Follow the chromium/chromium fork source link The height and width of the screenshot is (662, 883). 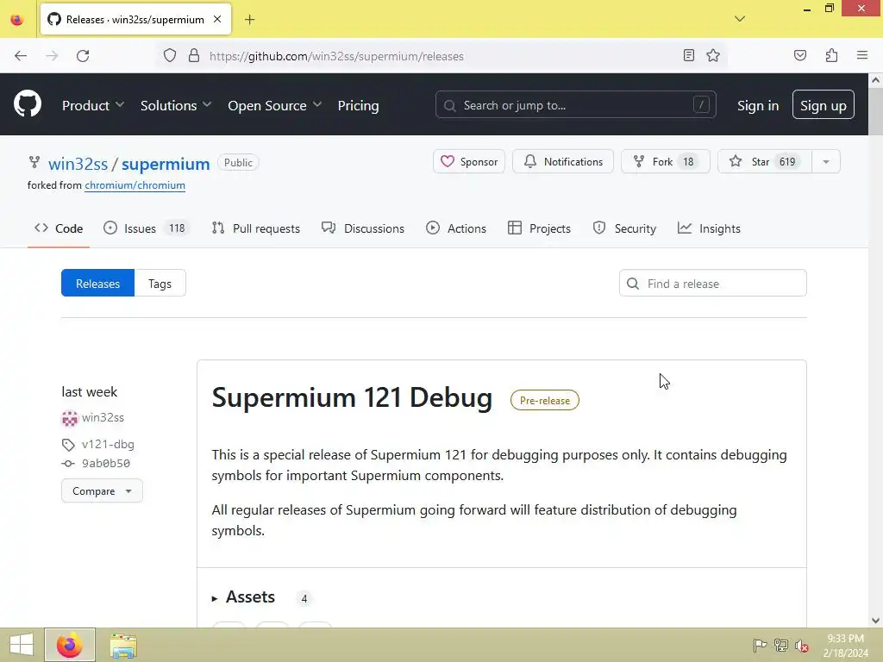pos(135,185)
